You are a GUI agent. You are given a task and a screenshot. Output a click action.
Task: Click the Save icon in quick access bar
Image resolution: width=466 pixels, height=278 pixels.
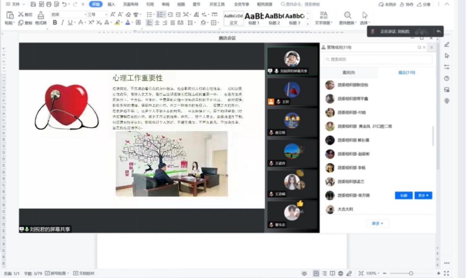click(x=33, y=4)
